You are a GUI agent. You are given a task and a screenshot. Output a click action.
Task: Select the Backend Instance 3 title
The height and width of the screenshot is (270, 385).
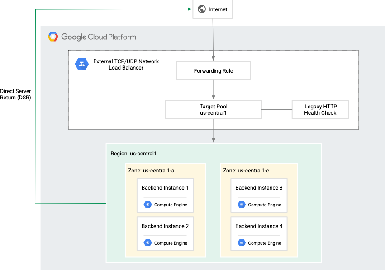click(x=259, y=188)
